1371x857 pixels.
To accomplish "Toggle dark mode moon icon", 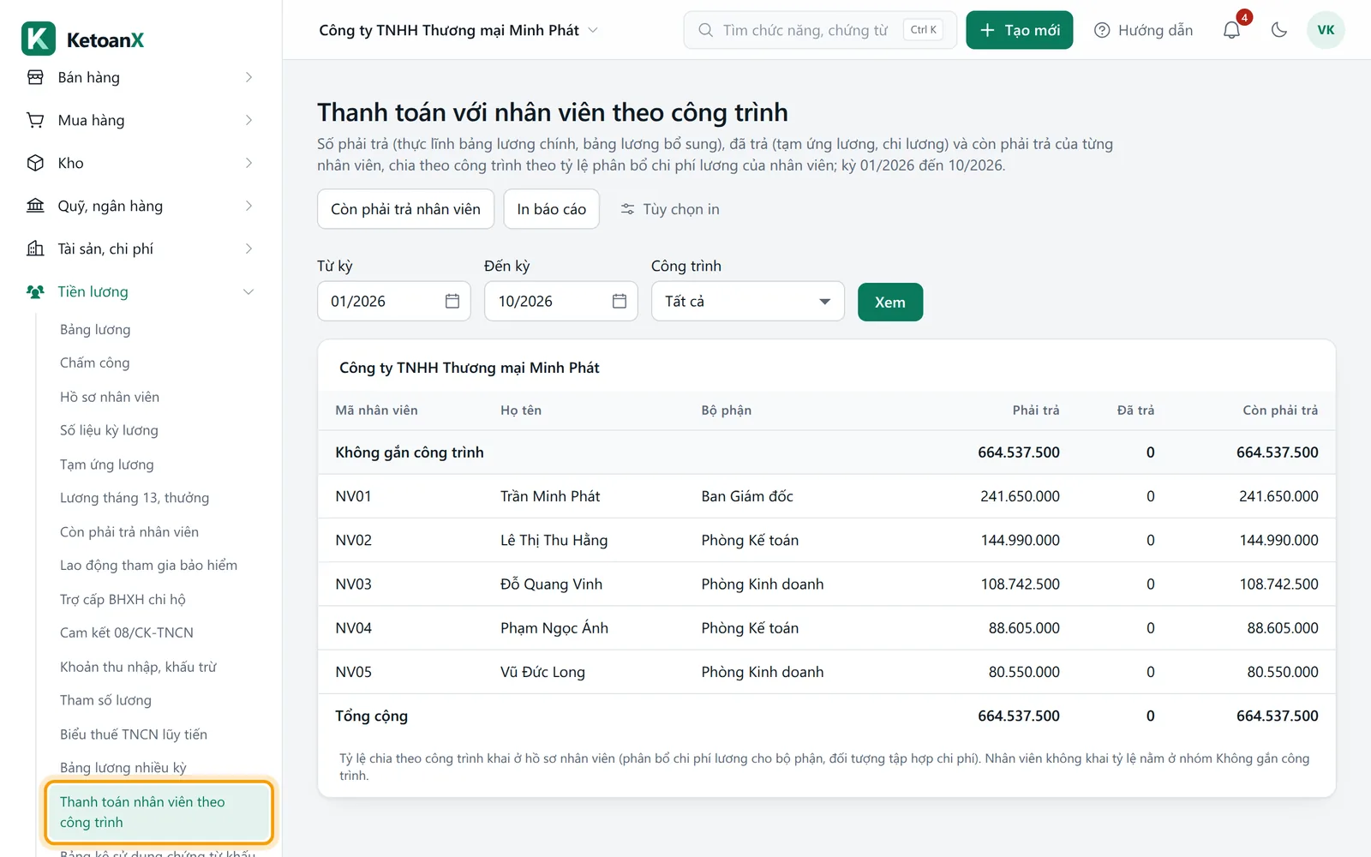I will [x=1279, y=30].
